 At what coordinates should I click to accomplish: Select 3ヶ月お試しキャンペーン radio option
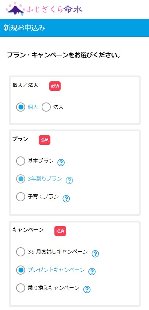point(20,252)
